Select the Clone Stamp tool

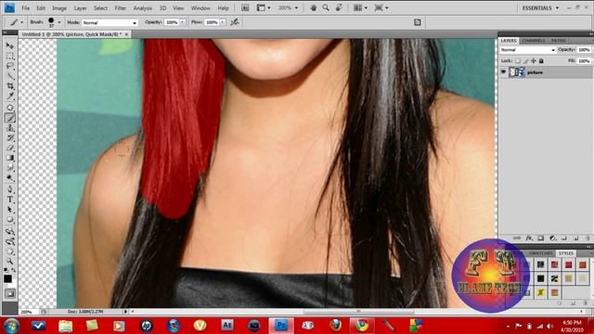pos(10,128)
